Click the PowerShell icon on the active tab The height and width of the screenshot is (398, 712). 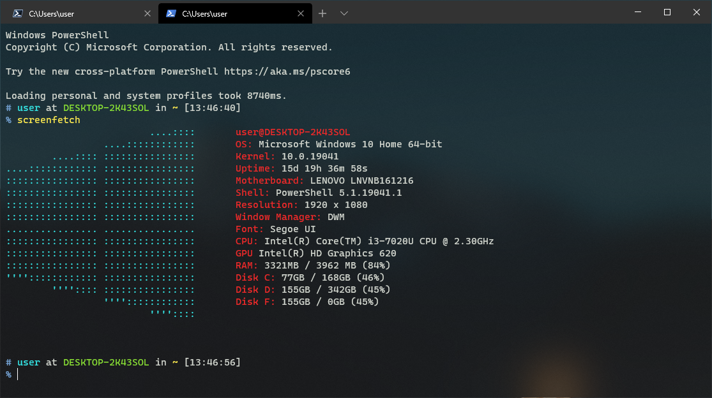[170, 13]
